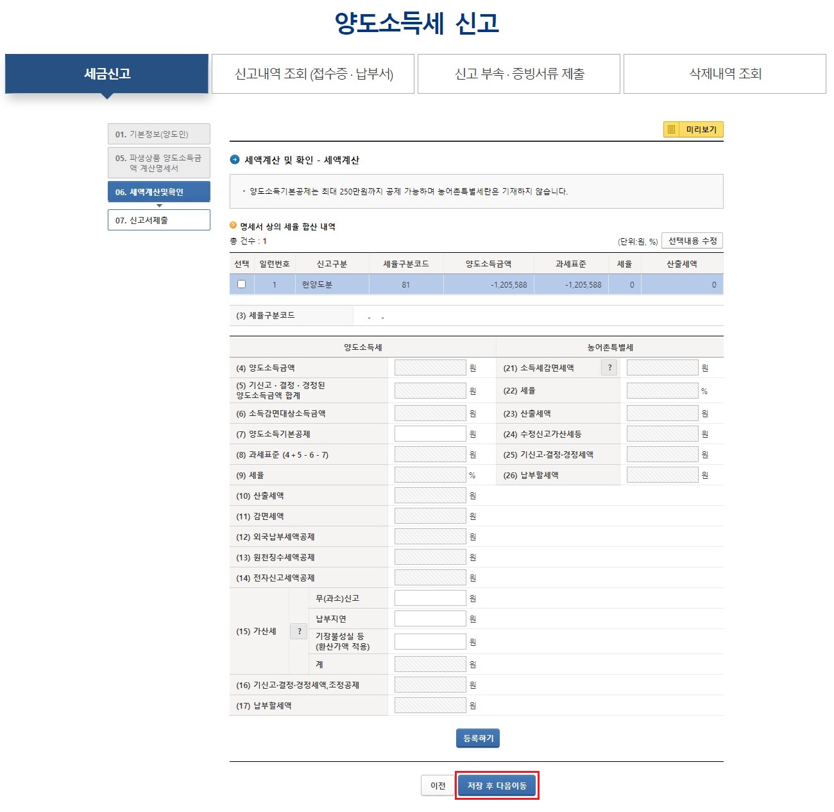Switch to 신고내역 조회 (접수증·납부서) tab
This screenshot has height=812, width=834.
314,74
